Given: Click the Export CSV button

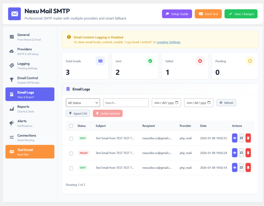Looking at the screenshot, I should [78, 113].
